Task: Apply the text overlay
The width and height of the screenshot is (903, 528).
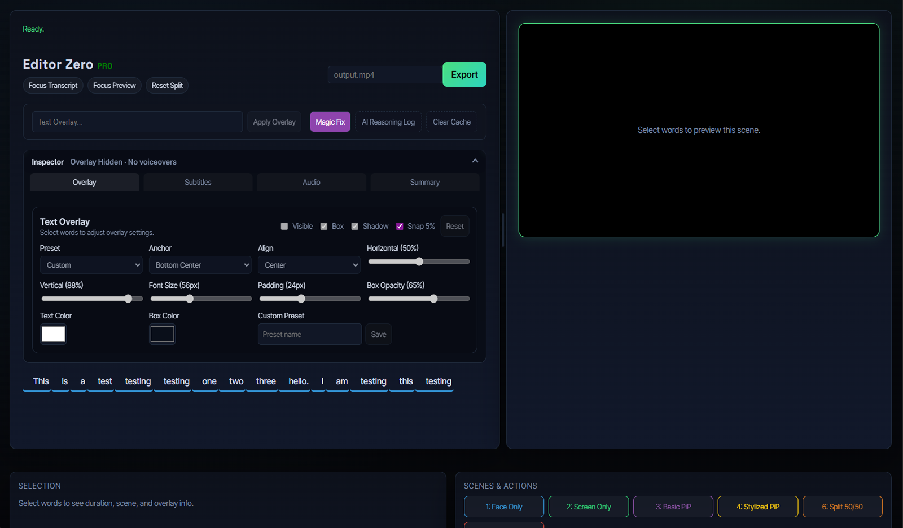Action: (x=274, y=122)
